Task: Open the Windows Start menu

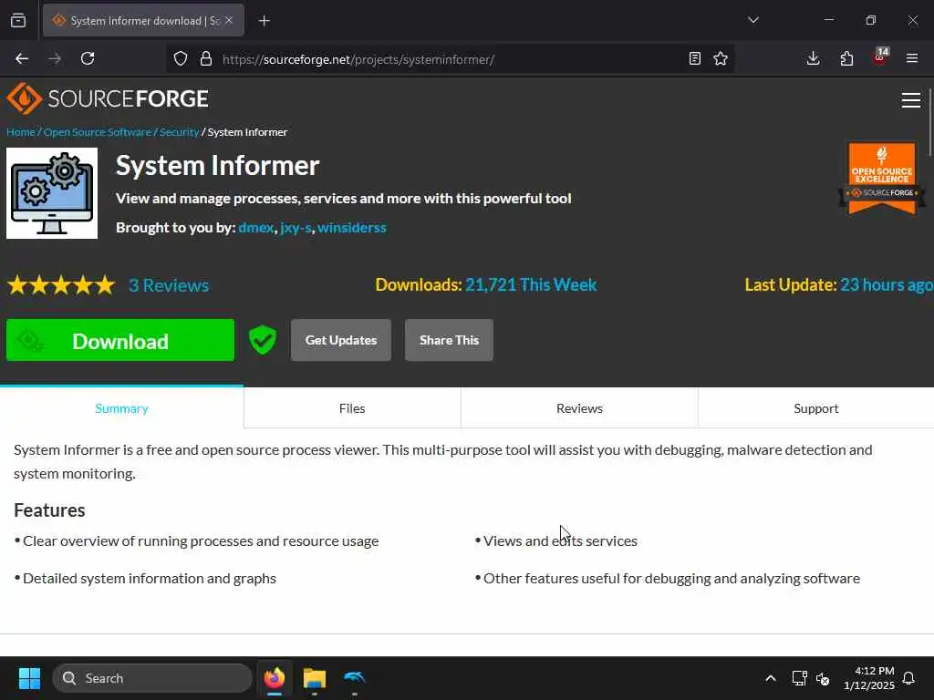Action: pos(29,678)
